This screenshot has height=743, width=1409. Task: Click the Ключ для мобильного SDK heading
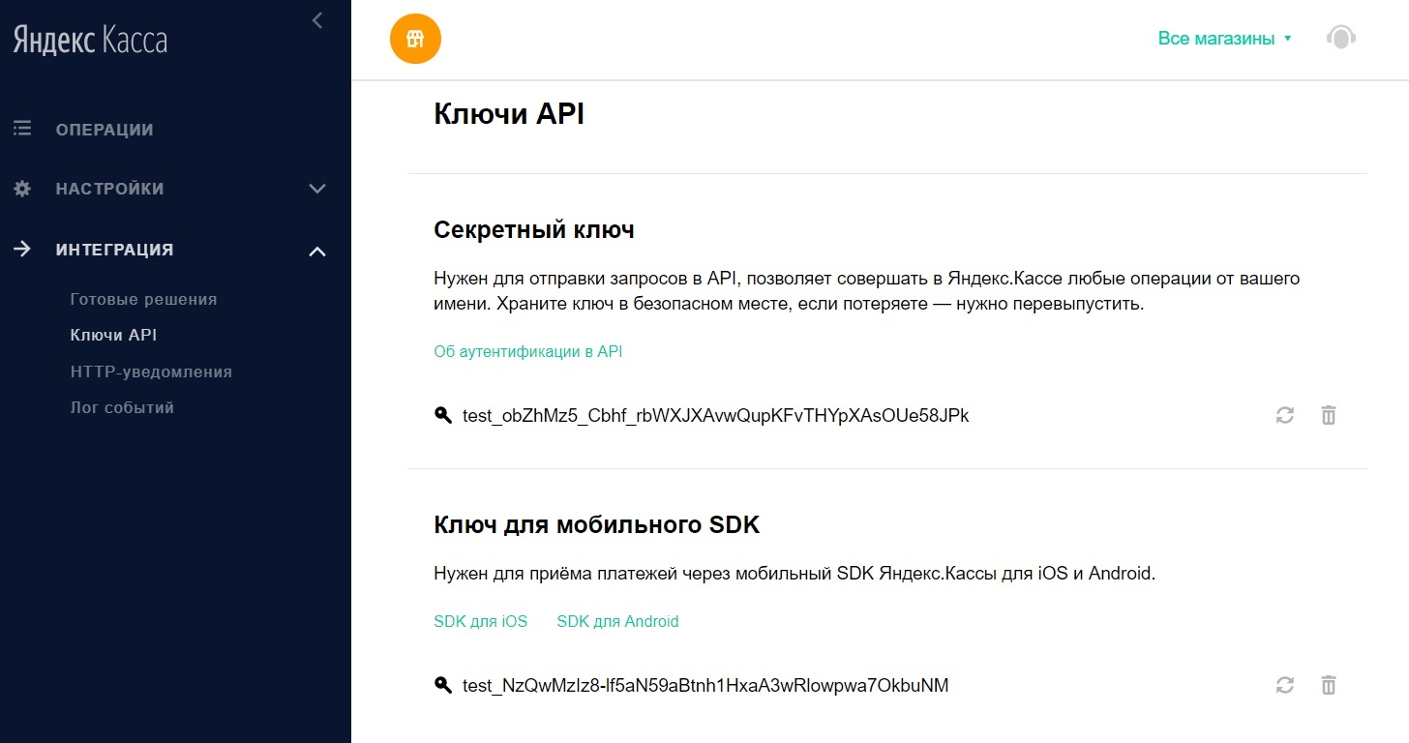(597, 525)
